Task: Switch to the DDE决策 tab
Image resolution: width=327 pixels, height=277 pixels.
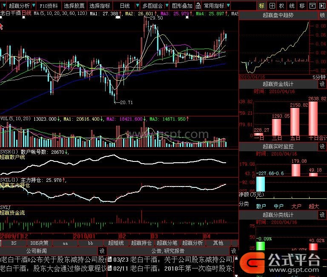Action: 39,243
